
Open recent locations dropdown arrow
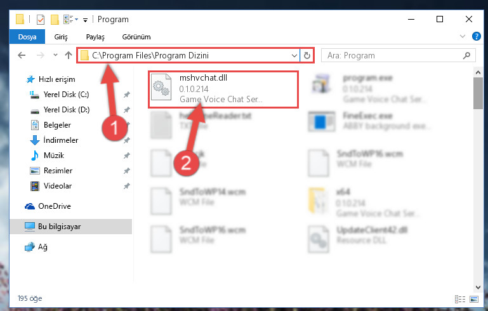[x=55, y=55]
